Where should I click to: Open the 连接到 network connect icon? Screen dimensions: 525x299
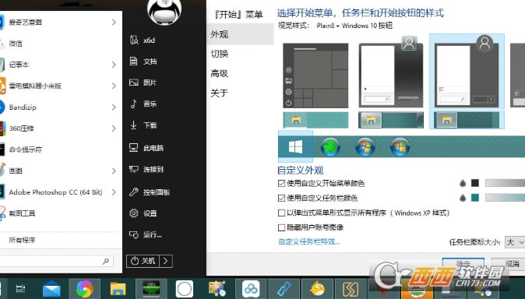click(x=134, y=169)
